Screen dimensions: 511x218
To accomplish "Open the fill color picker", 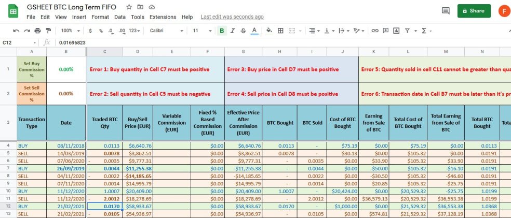I will point(269,31).
